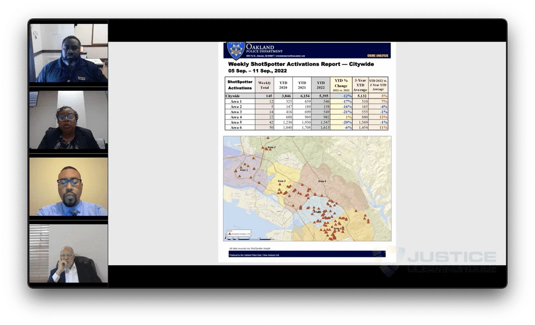Click the 'Oakland Police Department' header text

[x=264, y=48]
